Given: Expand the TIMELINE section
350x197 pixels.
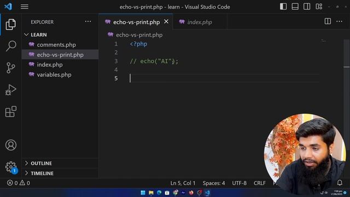Looking at the screenshot, I should [x=60, y=173].
